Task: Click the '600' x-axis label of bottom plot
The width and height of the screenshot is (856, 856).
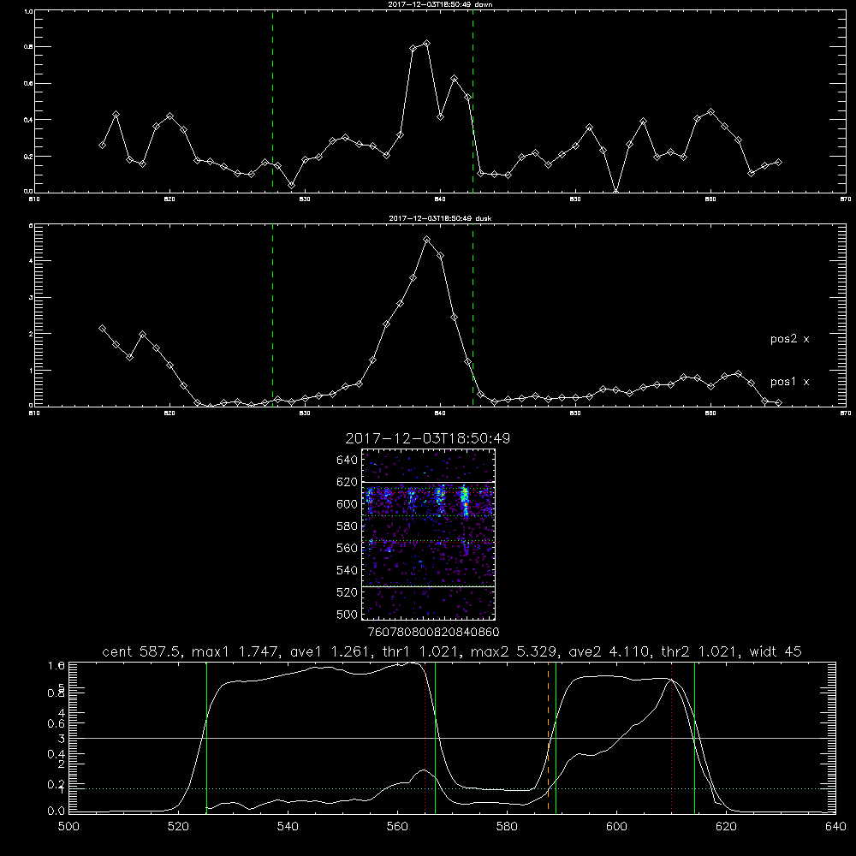Action: (616, 826)
